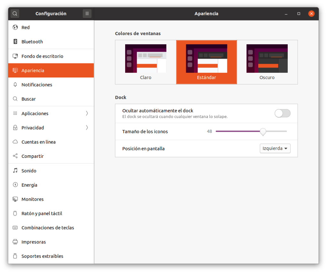Image resolution: width=327 pixels, height=273 pixels.
Task: Click the Sonido music note icon
Action: (x=15, y=171)
